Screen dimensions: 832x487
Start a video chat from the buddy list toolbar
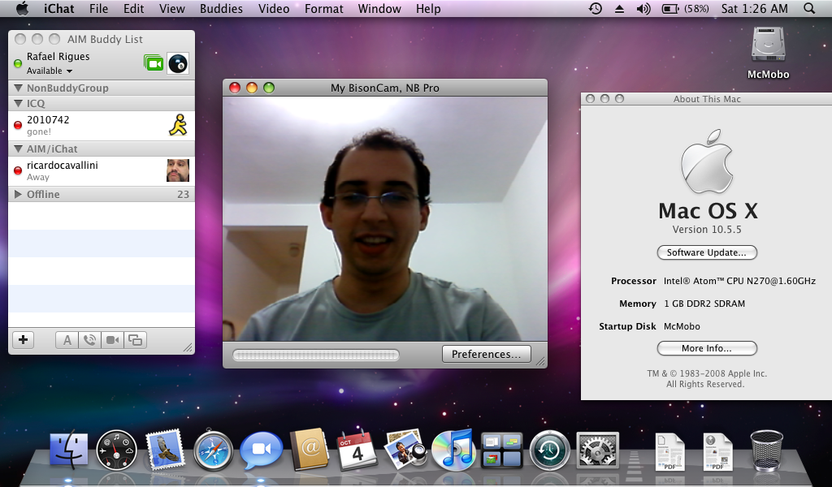(x=112, y=340)
